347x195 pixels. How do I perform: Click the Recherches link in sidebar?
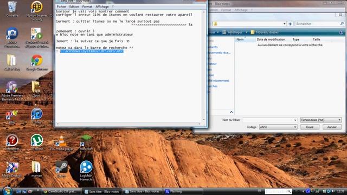(x=213, y=86)
